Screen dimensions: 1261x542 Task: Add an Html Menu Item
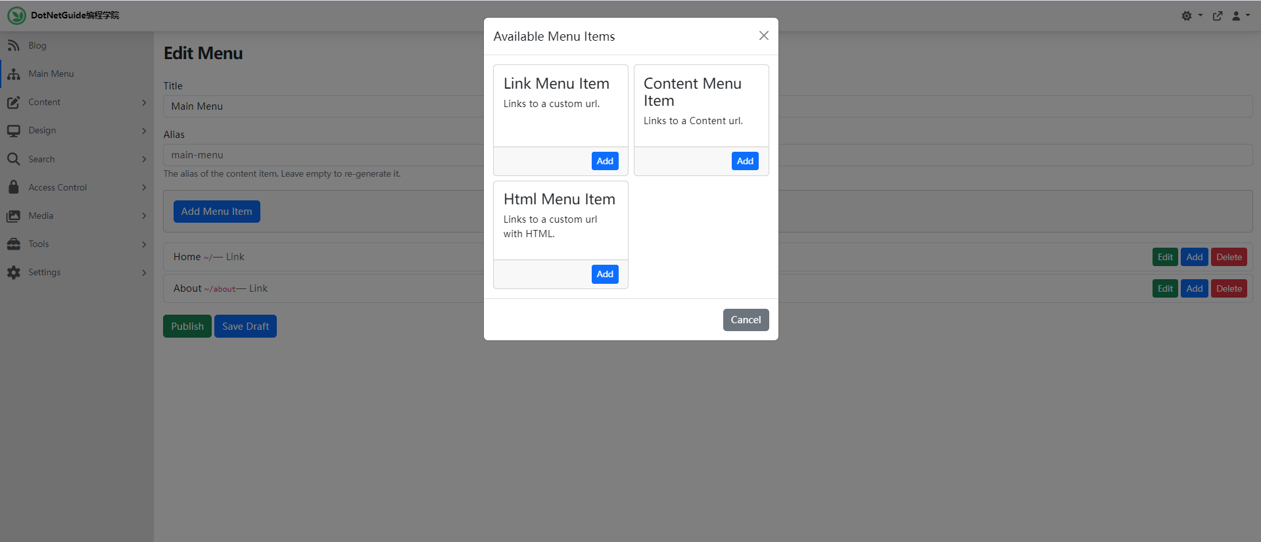[x=605, y=274]
